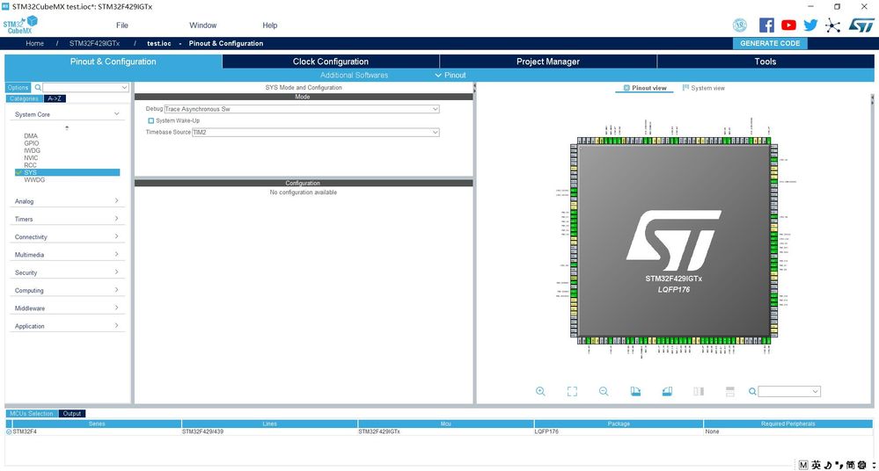
Task: Zoom out of the pinout view
Action: 604,391
